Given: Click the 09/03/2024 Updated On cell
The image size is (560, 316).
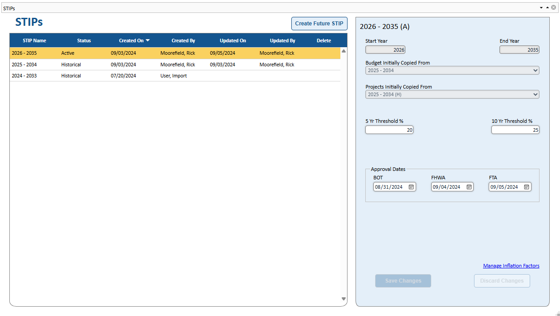Looking at the screenshot, I should point(223,65).
